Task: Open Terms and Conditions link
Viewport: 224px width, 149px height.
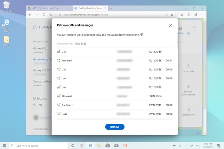Action: point(41,129)
